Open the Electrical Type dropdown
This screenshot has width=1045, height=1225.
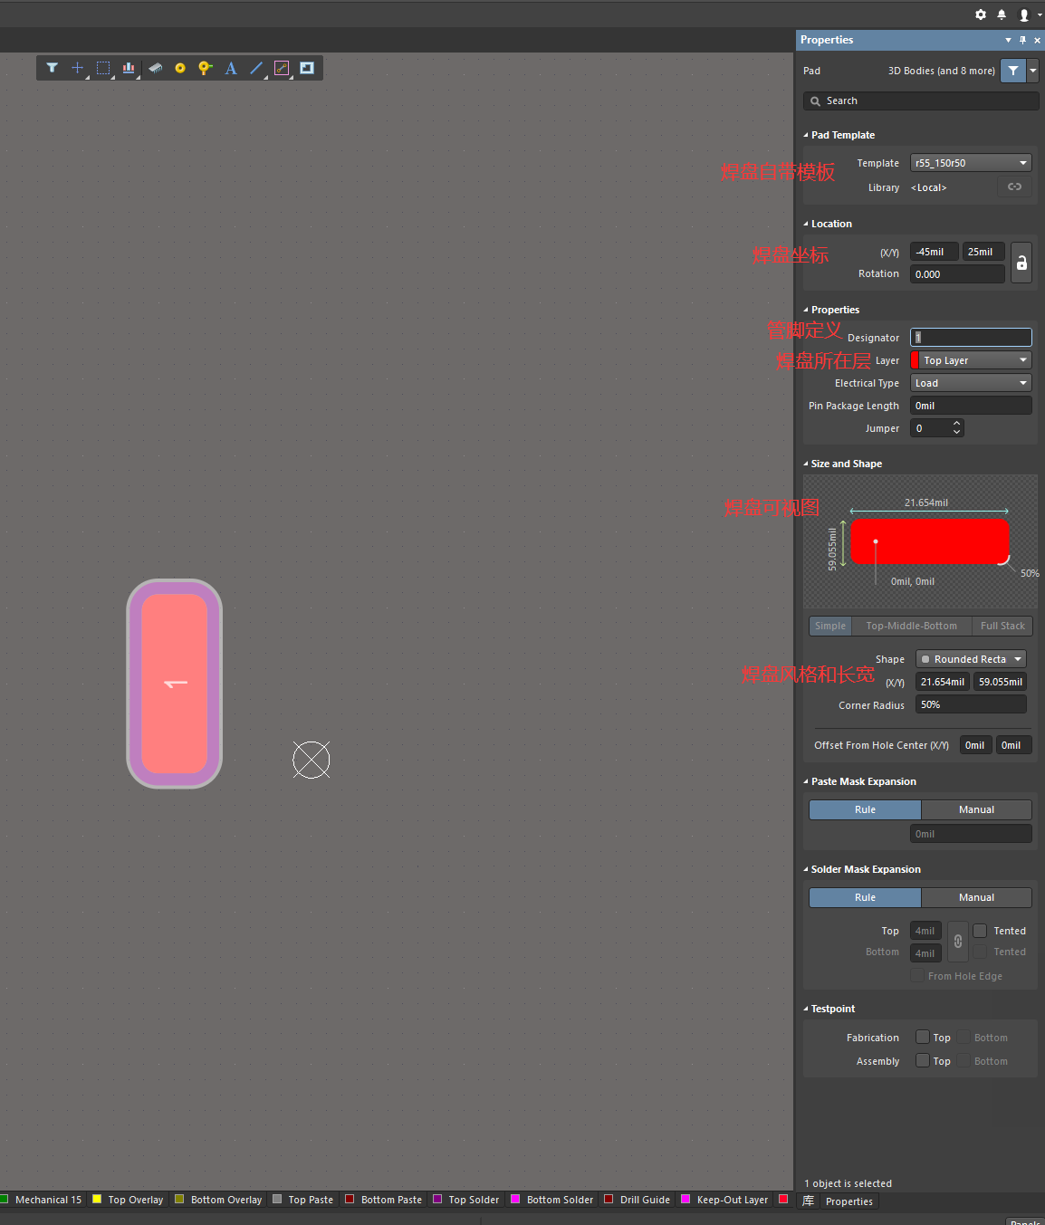[x=971, y=383]
